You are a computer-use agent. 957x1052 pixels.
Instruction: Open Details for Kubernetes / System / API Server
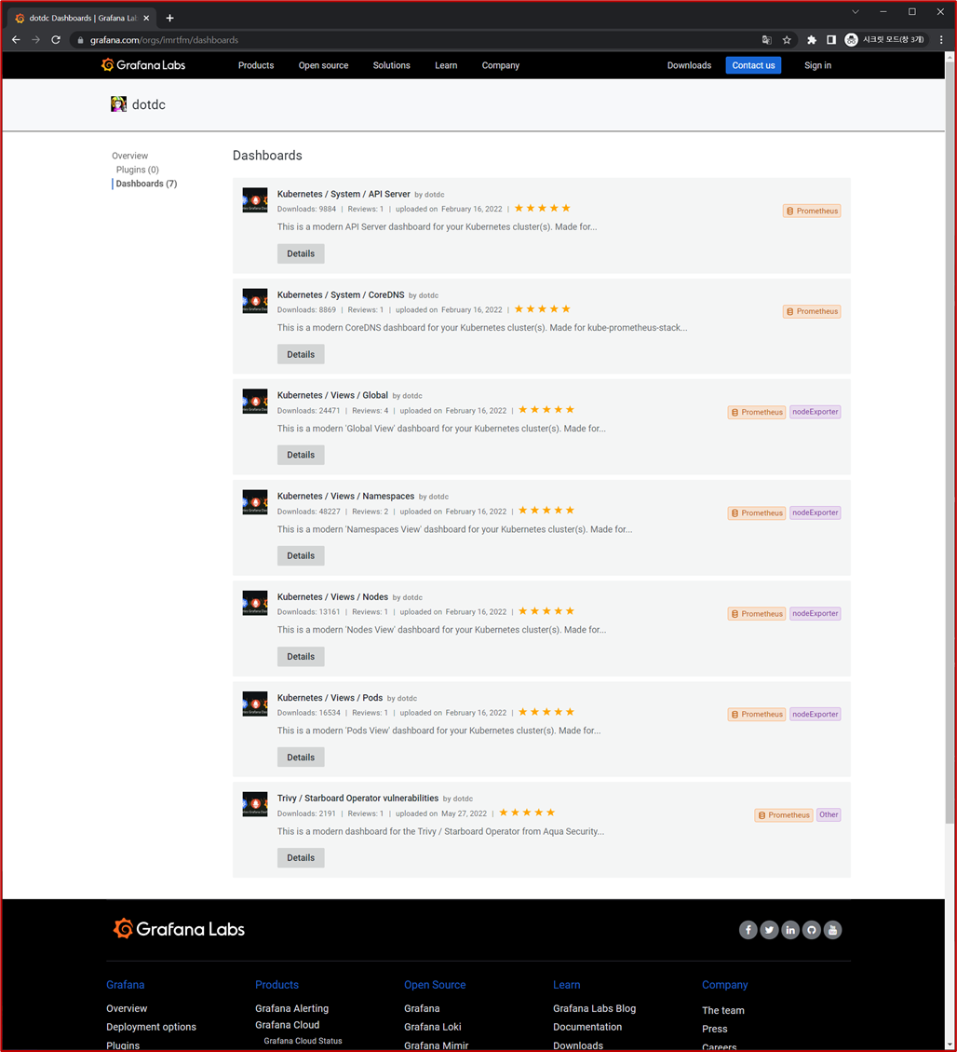pyautogui.click(x=300, y=253)
